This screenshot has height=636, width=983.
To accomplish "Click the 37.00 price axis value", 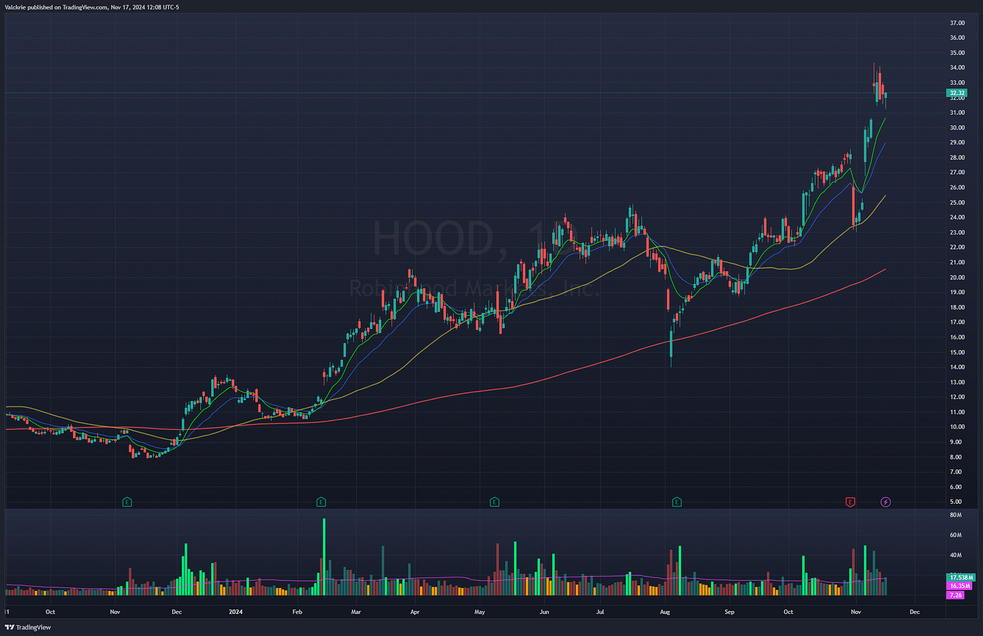I will point(957,23).
